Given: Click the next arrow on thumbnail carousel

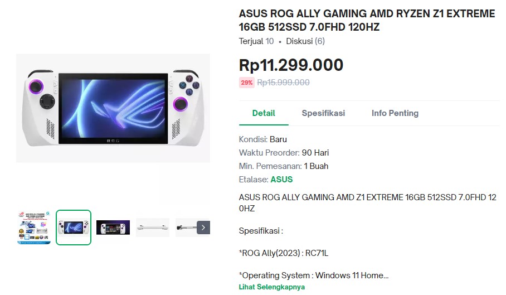Looking at the screenshot, I should tap(203, 228).
